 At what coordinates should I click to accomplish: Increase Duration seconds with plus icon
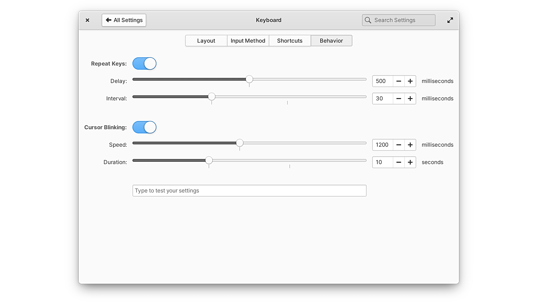(410, 162)
